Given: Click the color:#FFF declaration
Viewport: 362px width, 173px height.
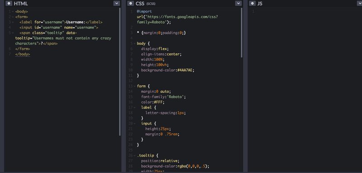Looking at the screenshot, I should coord(153,102).
